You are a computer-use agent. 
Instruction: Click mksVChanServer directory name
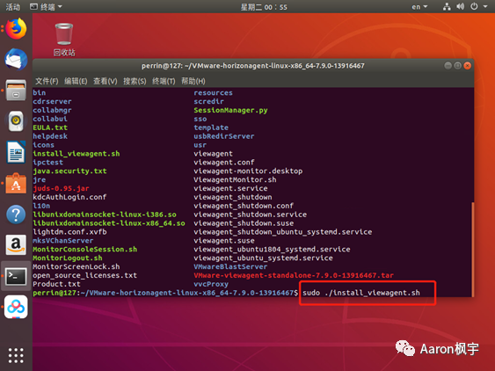63,241
